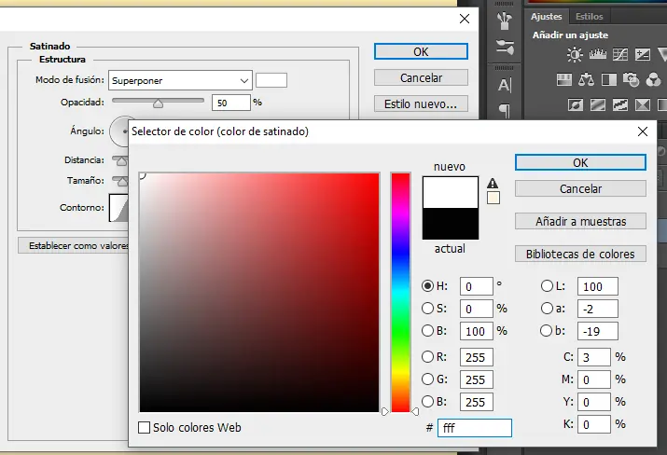
Task: Open the Modo de fusión Superponer dropdown
Action: [x=180, y=80]
